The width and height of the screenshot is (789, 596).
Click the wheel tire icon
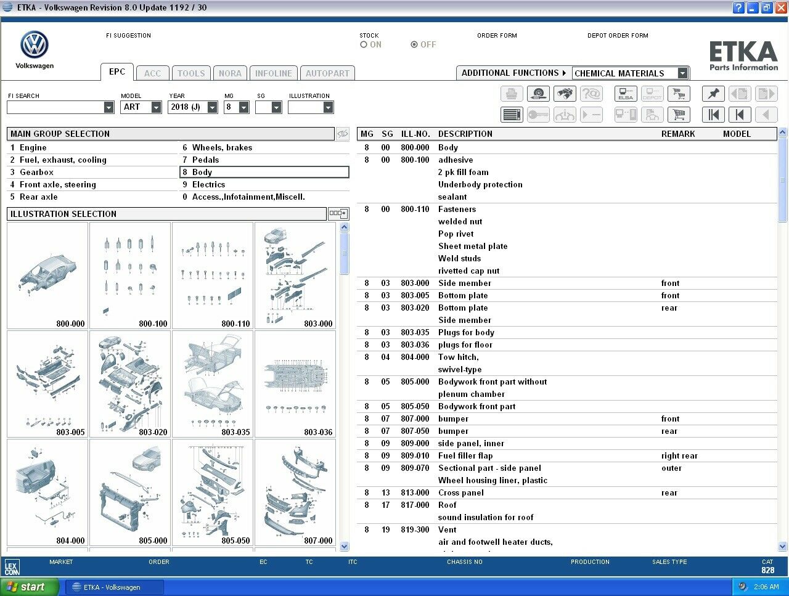(x=538, y=94)
